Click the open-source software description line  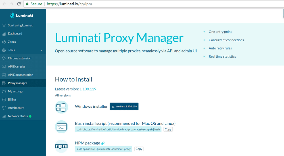point(126,51)
